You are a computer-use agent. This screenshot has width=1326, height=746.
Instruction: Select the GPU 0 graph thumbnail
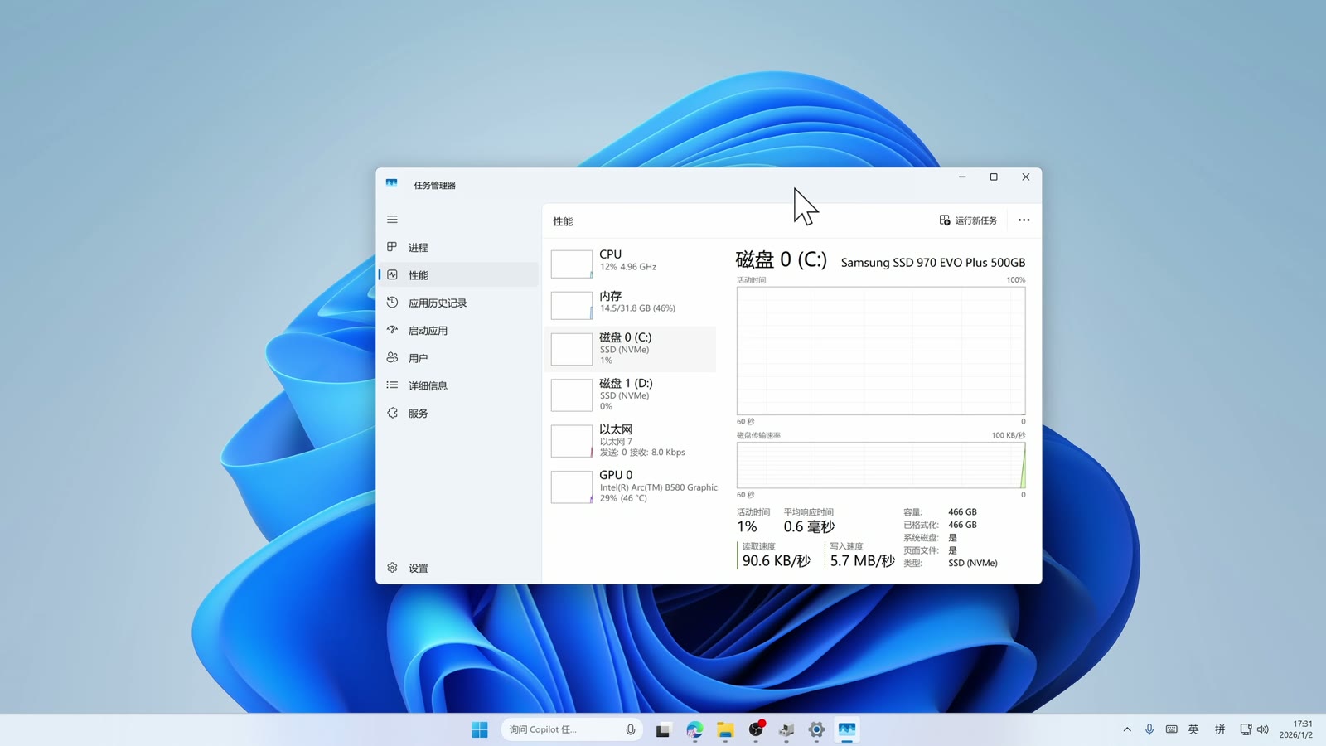(x=571, y=487)
